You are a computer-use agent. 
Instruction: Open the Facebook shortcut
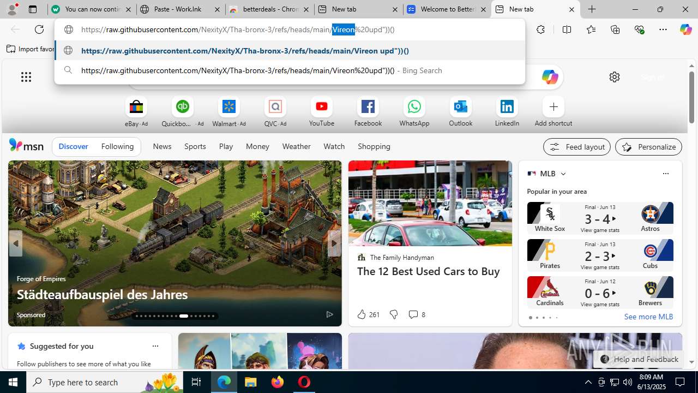click(368, 112)
